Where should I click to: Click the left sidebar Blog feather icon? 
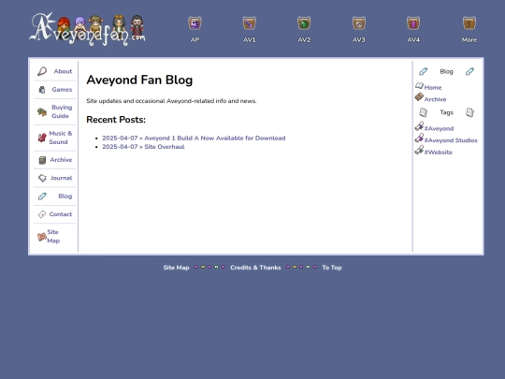(x=42, y=197)
